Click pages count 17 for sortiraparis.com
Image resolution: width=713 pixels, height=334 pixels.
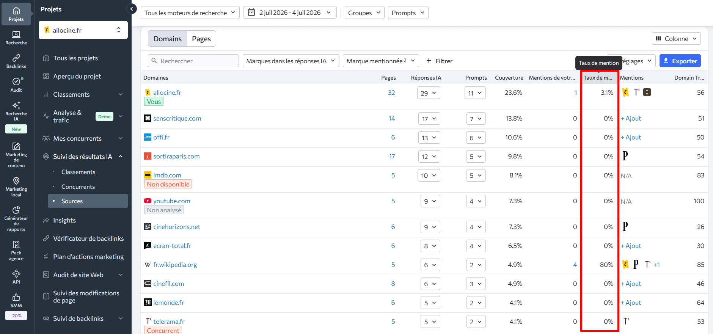392,156
